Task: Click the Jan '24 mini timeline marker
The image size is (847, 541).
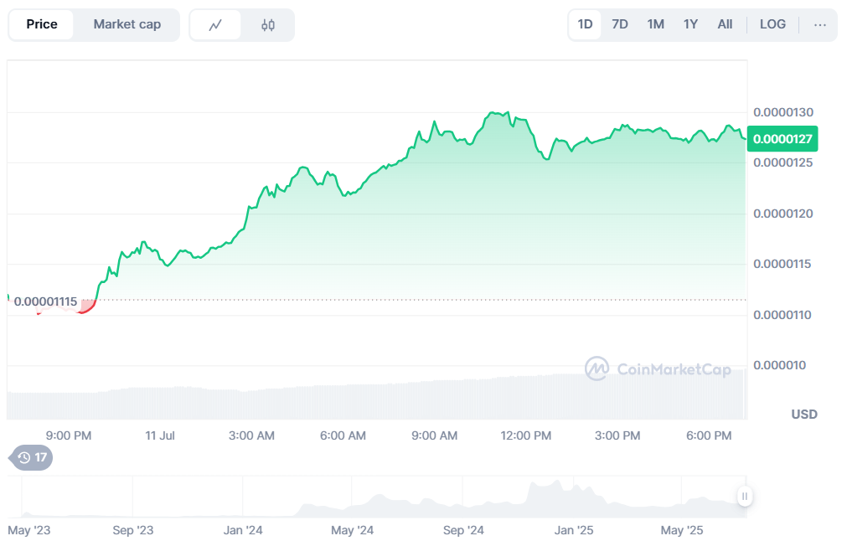Action: 243,531
